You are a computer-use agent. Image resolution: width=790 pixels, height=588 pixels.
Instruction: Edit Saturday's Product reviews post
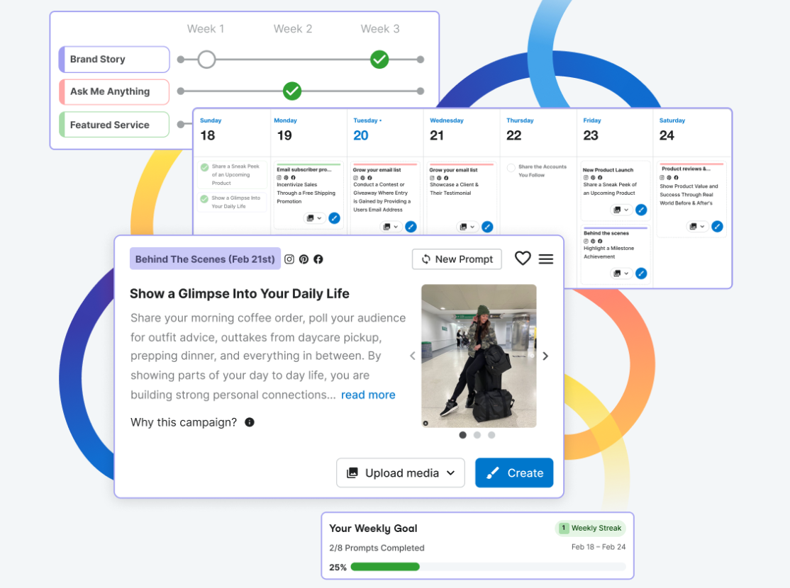717,227
